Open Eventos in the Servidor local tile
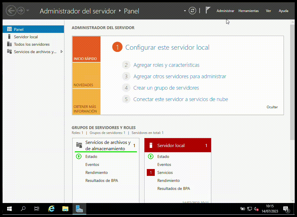 [x=164, y=164]
